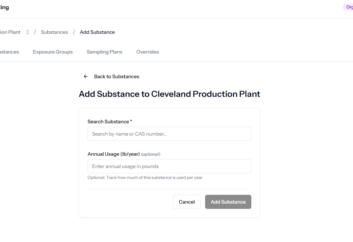This screenshot has height=242, width=353.
Task: Click the Add Substance to Cleveland heading
Action: click(x=169, y=94)
